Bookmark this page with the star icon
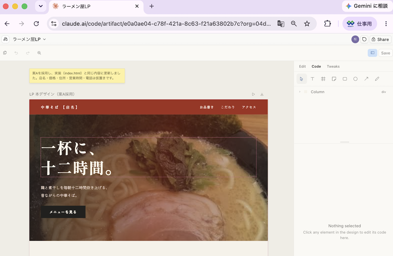 pyautogui.click(x=307, y=24)
